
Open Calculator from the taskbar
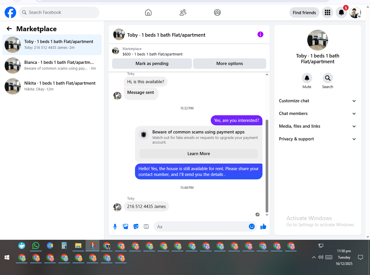(x=64, y=246)
